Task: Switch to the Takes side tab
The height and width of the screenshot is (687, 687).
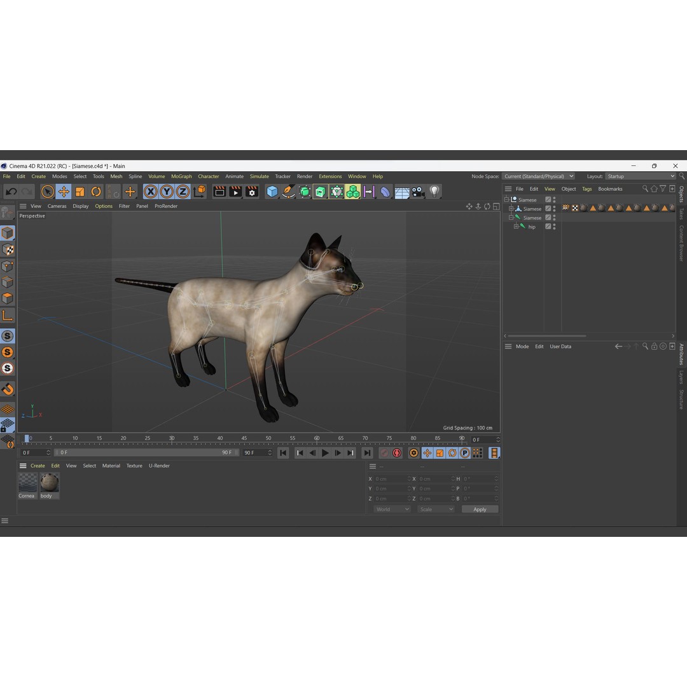Action: point(682,214)
